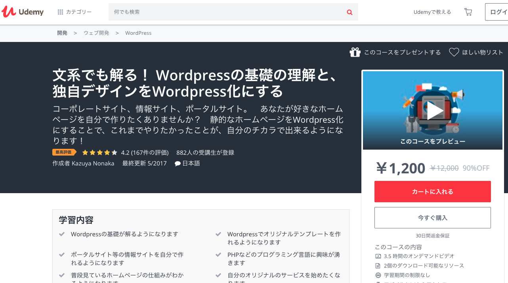The width and height of the screenshot is (508, 283).
Task: Click the 日本語 speech bubble icon
Action: (x=178, y=163)
